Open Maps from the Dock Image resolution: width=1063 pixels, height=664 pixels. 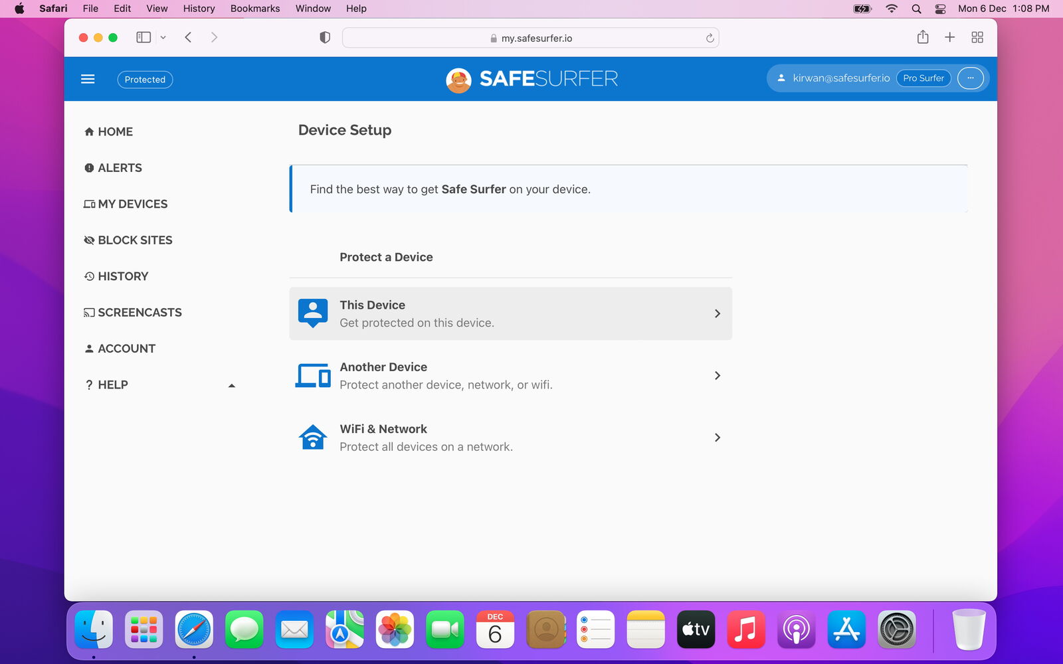click(x=345, y=629)
